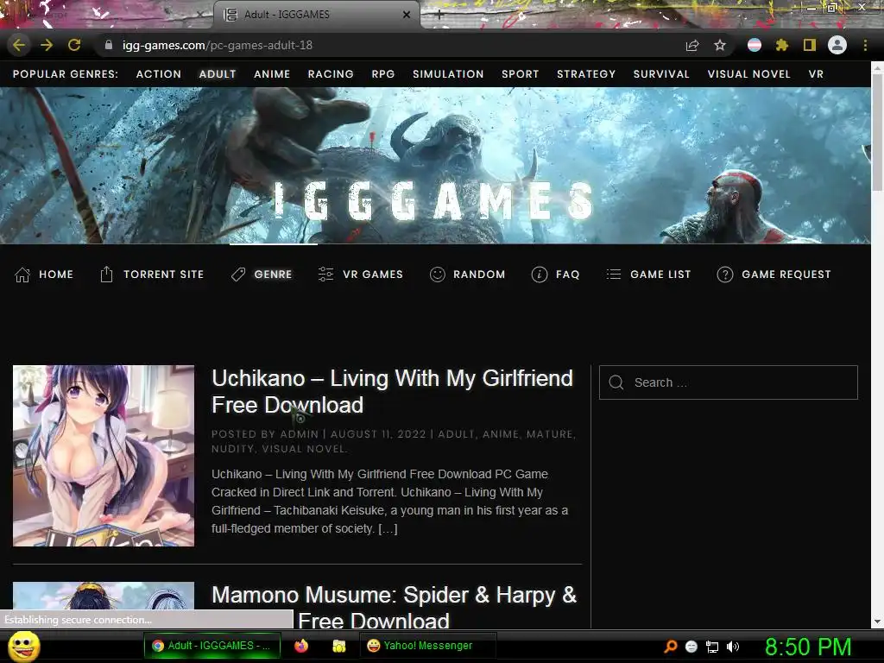Open the Extensions puzzle piece menu
Image resolution: width=884 pixels, height=663 pixels.
(x=782, y=45)
